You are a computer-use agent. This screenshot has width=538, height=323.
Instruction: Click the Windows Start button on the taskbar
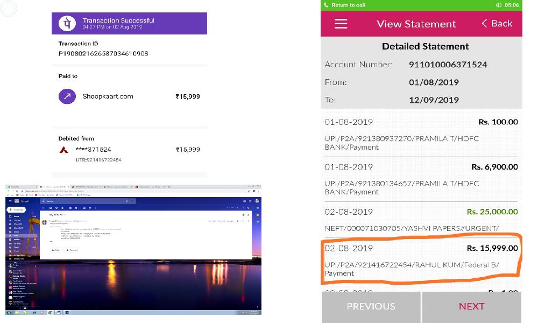(9, 312)
